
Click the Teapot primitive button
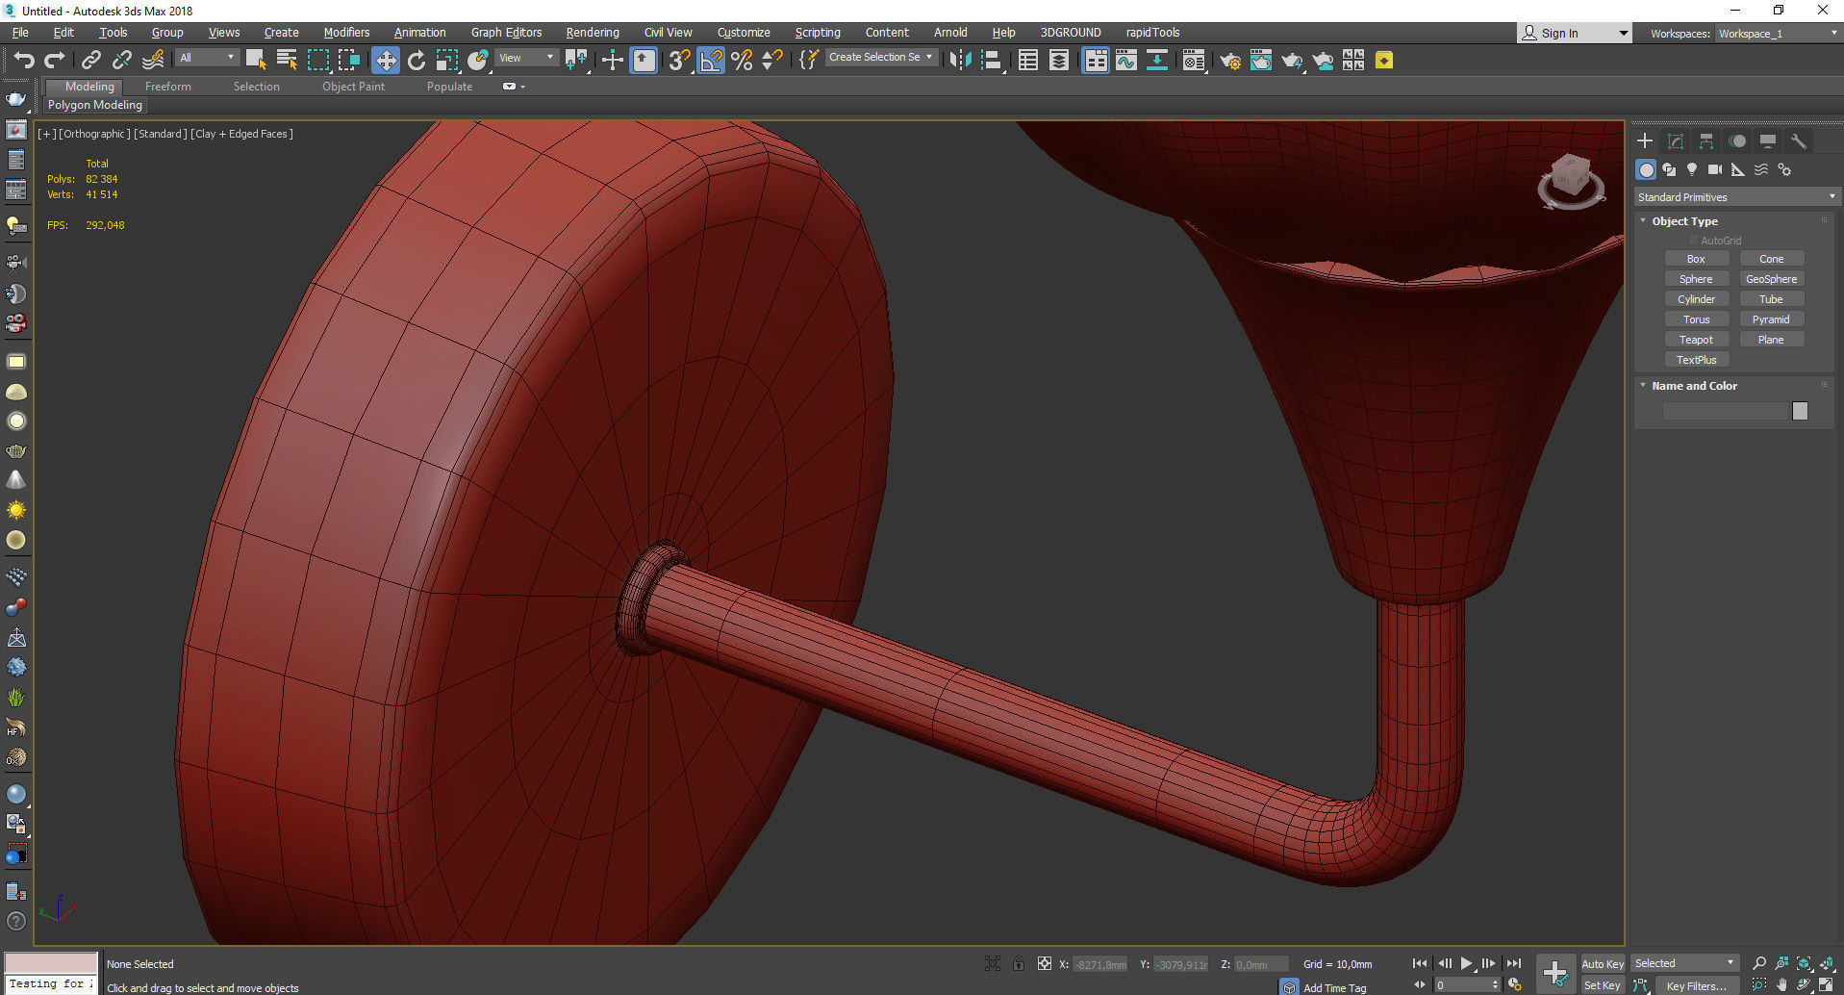1696,340
